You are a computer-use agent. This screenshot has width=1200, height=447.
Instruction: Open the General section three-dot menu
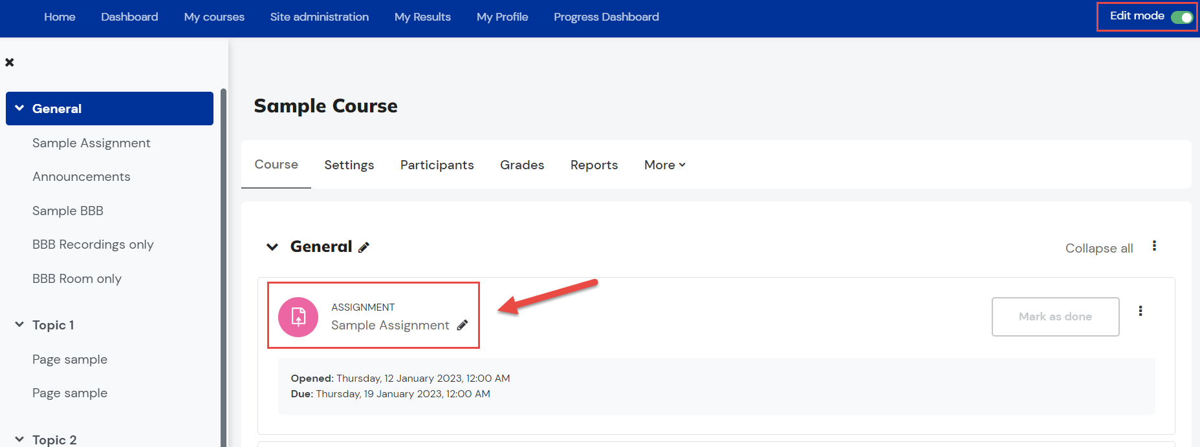[x=1154, y=246]
